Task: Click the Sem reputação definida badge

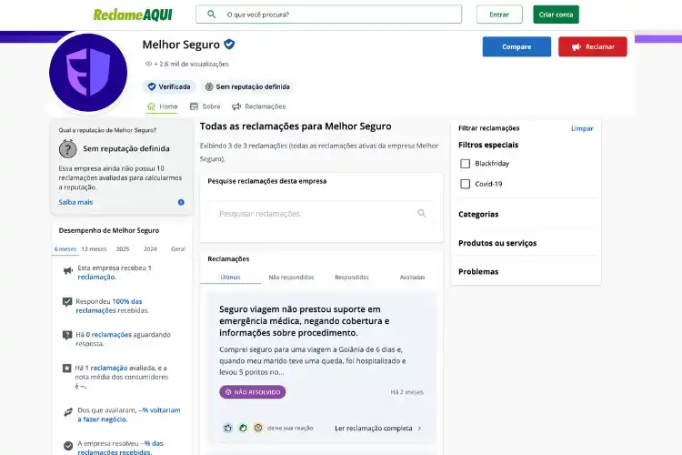Action: click(x=248, y=86)
